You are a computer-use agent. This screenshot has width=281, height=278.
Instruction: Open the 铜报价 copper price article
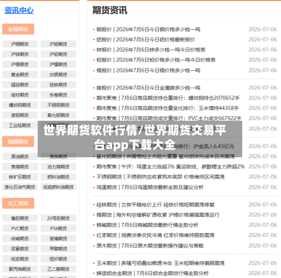point(148,29)
